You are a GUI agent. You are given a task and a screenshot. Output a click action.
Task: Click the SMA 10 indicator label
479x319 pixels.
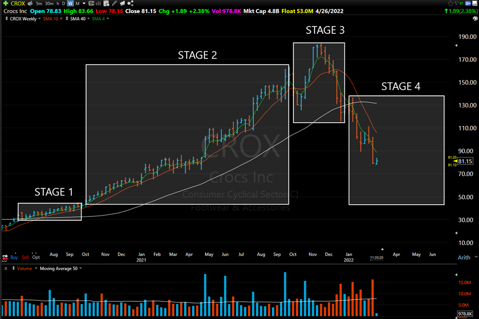point(51,19)
